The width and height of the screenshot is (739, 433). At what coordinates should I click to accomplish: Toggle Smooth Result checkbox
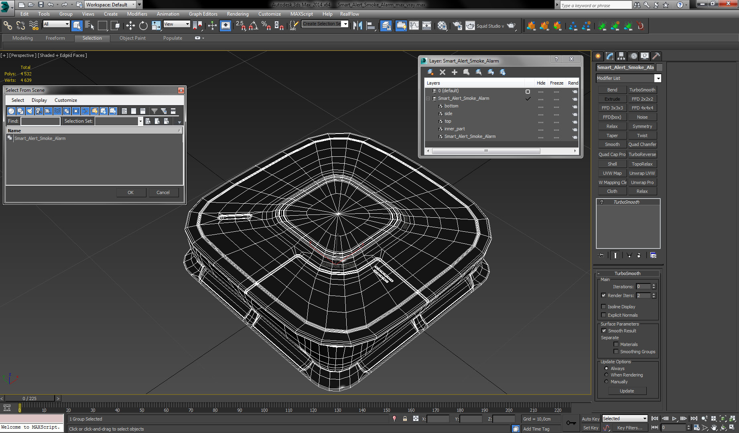(604, 331)
